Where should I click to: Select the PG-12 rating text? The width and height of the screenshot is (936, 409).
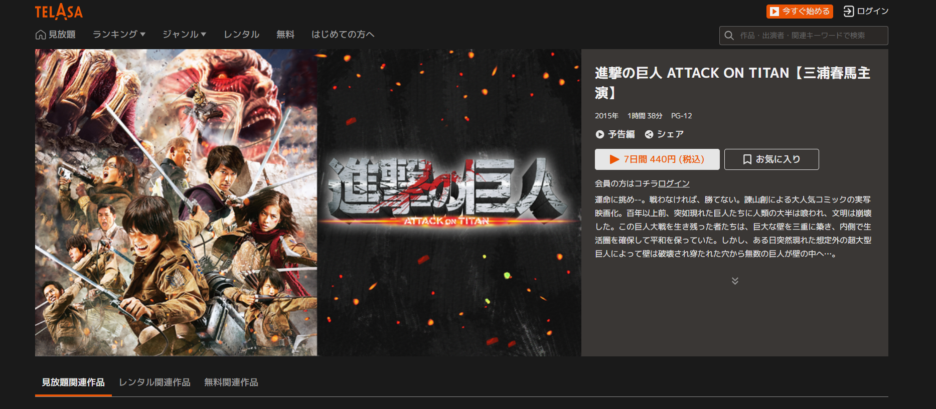point(681,116)
